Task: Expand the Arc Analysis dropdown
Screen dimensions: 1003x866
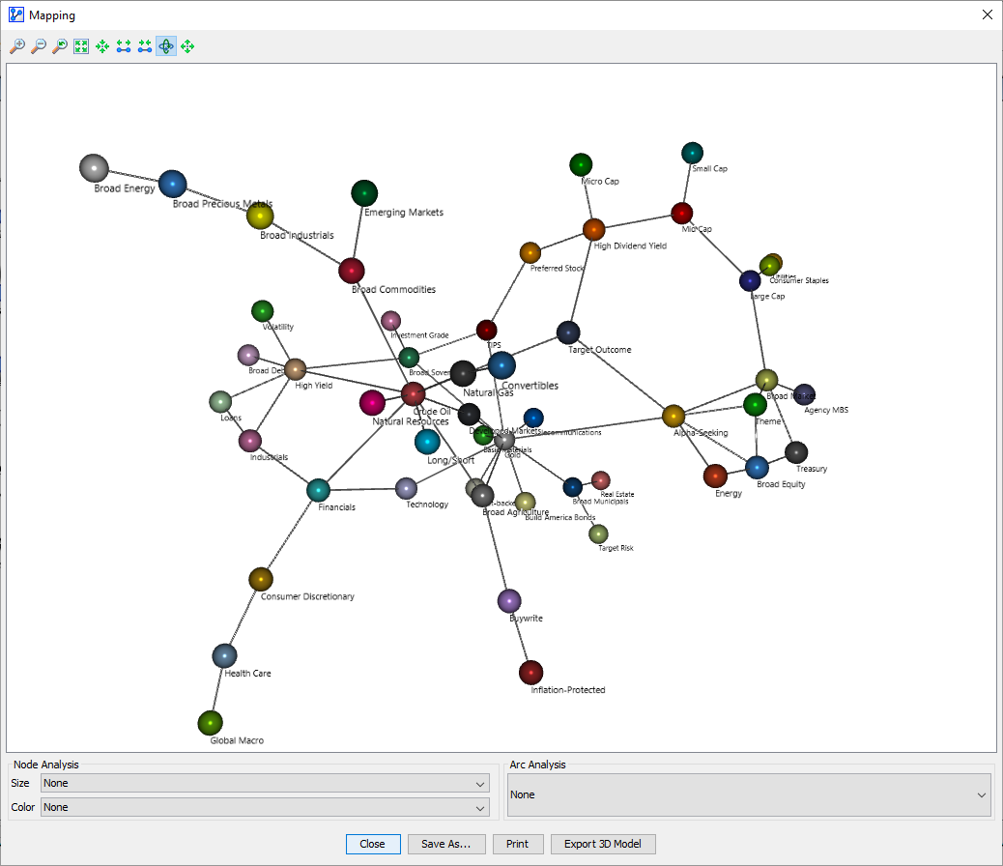Action: (x=750, y=794)
